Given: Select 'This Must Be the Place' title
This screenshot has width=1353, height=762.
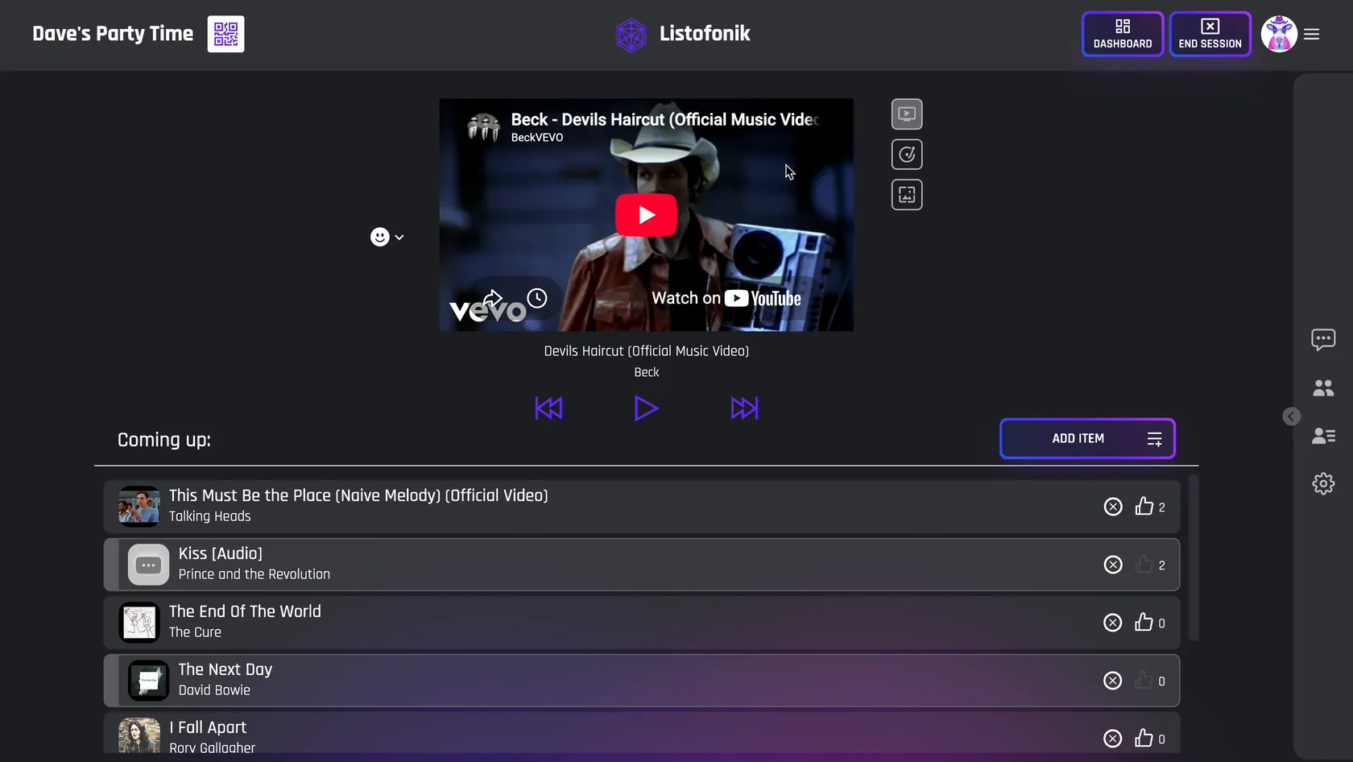Looking at the screenshot, I should point(358,495).
